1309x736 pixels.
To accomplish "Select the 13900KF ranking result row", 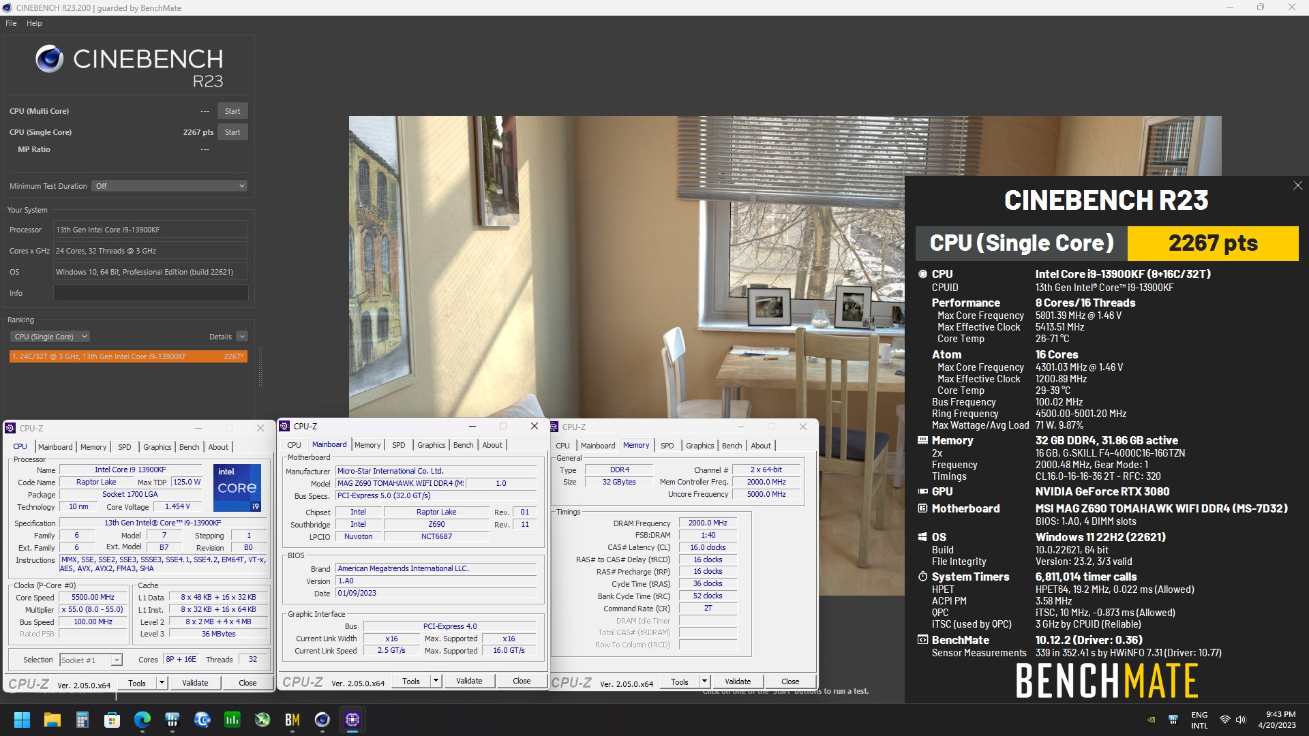I will (128, 356).
